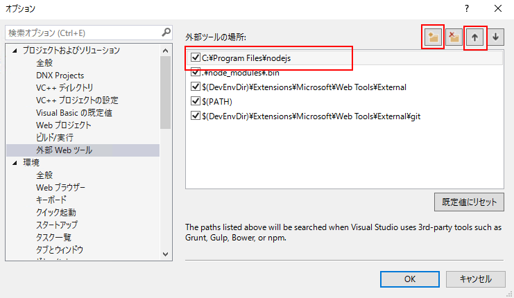Toggle the Web Tools\External checkbox

click(x=196, y=87)
